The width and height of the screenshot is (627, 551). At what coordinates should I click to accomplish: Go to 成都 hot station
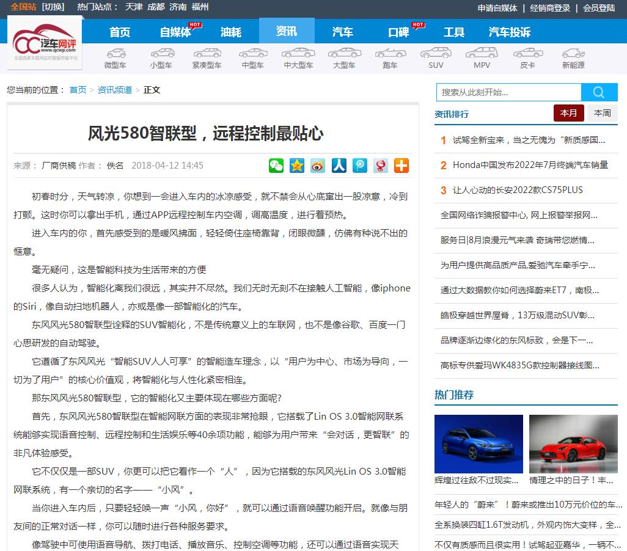(156, 7)
